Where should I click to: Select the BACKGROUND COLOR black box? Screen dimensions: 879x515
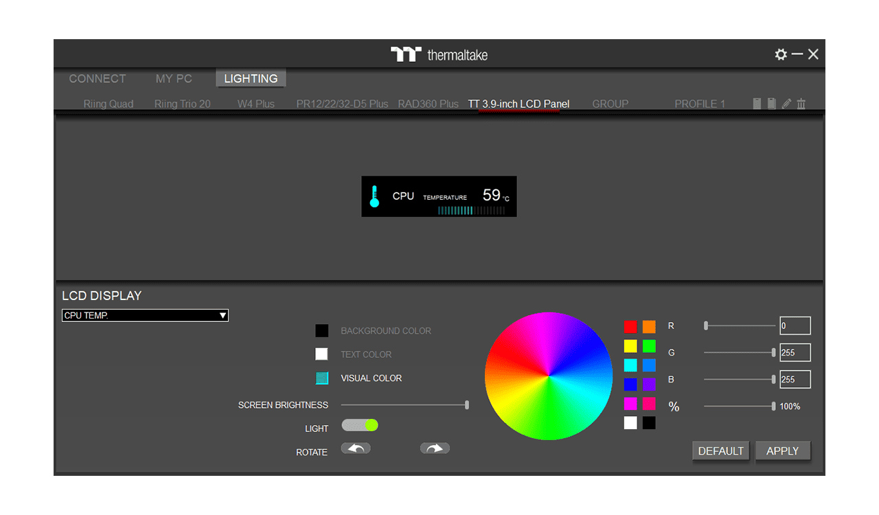[x=321, y=331]
